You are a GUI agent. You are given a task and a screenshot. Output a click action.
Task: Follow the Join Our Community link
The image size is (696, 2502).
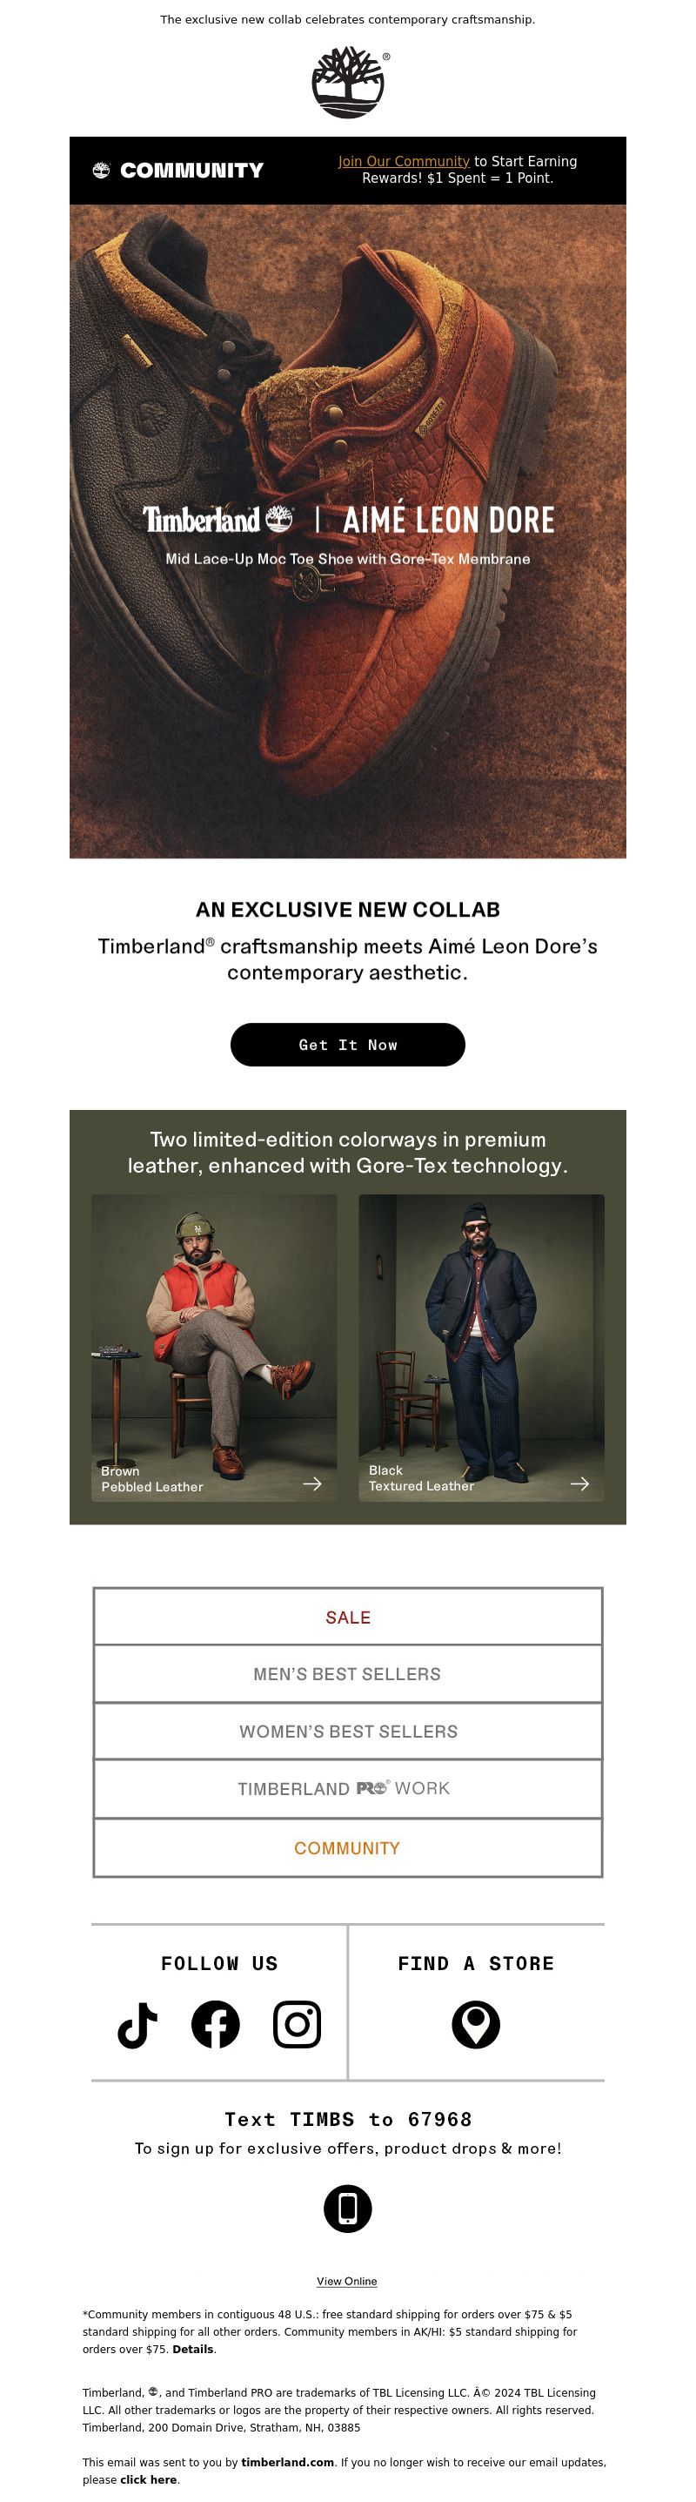tap(404, 161)
